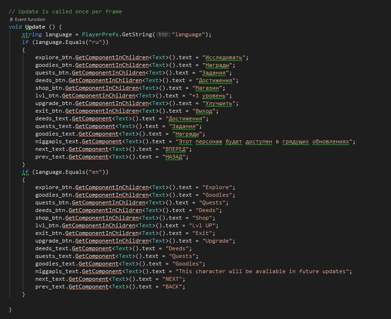The image size is (391, 319).
Task: Click the "key:" parameter hint
Action: (x=164, y=34)
